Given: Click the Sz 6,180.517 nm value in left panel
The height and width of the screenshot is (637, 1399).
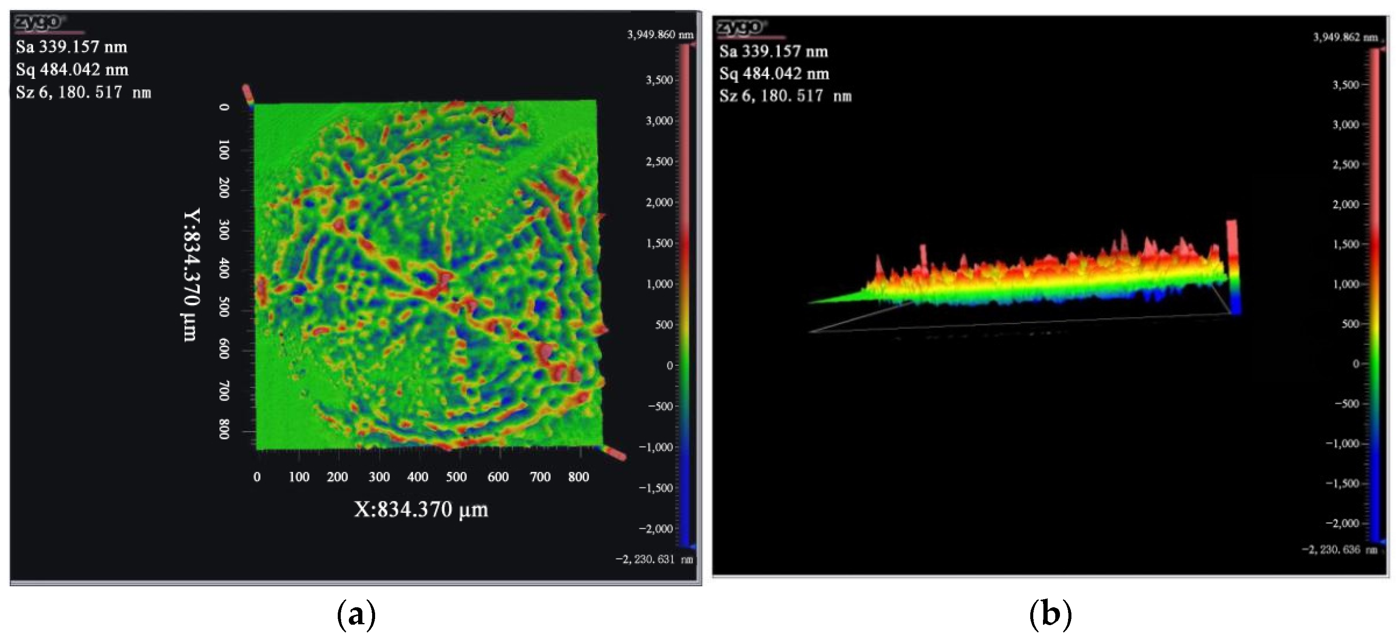Looking at the screenshot, I should [x=83, y=93].
